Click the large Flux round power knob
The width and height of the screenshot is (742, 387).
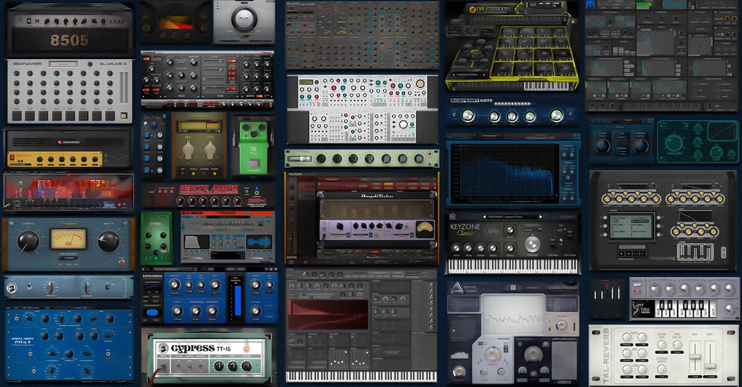coord(243,19)
